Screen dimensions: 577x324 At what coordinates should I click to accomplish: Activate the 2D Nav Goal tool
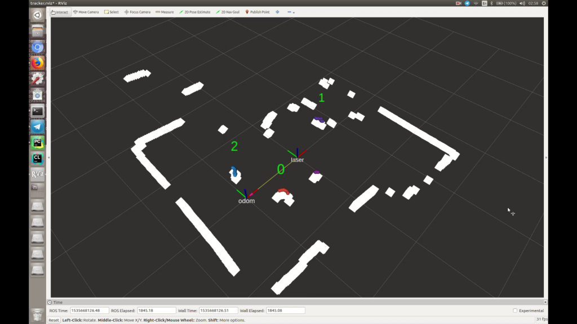point(227,12)
